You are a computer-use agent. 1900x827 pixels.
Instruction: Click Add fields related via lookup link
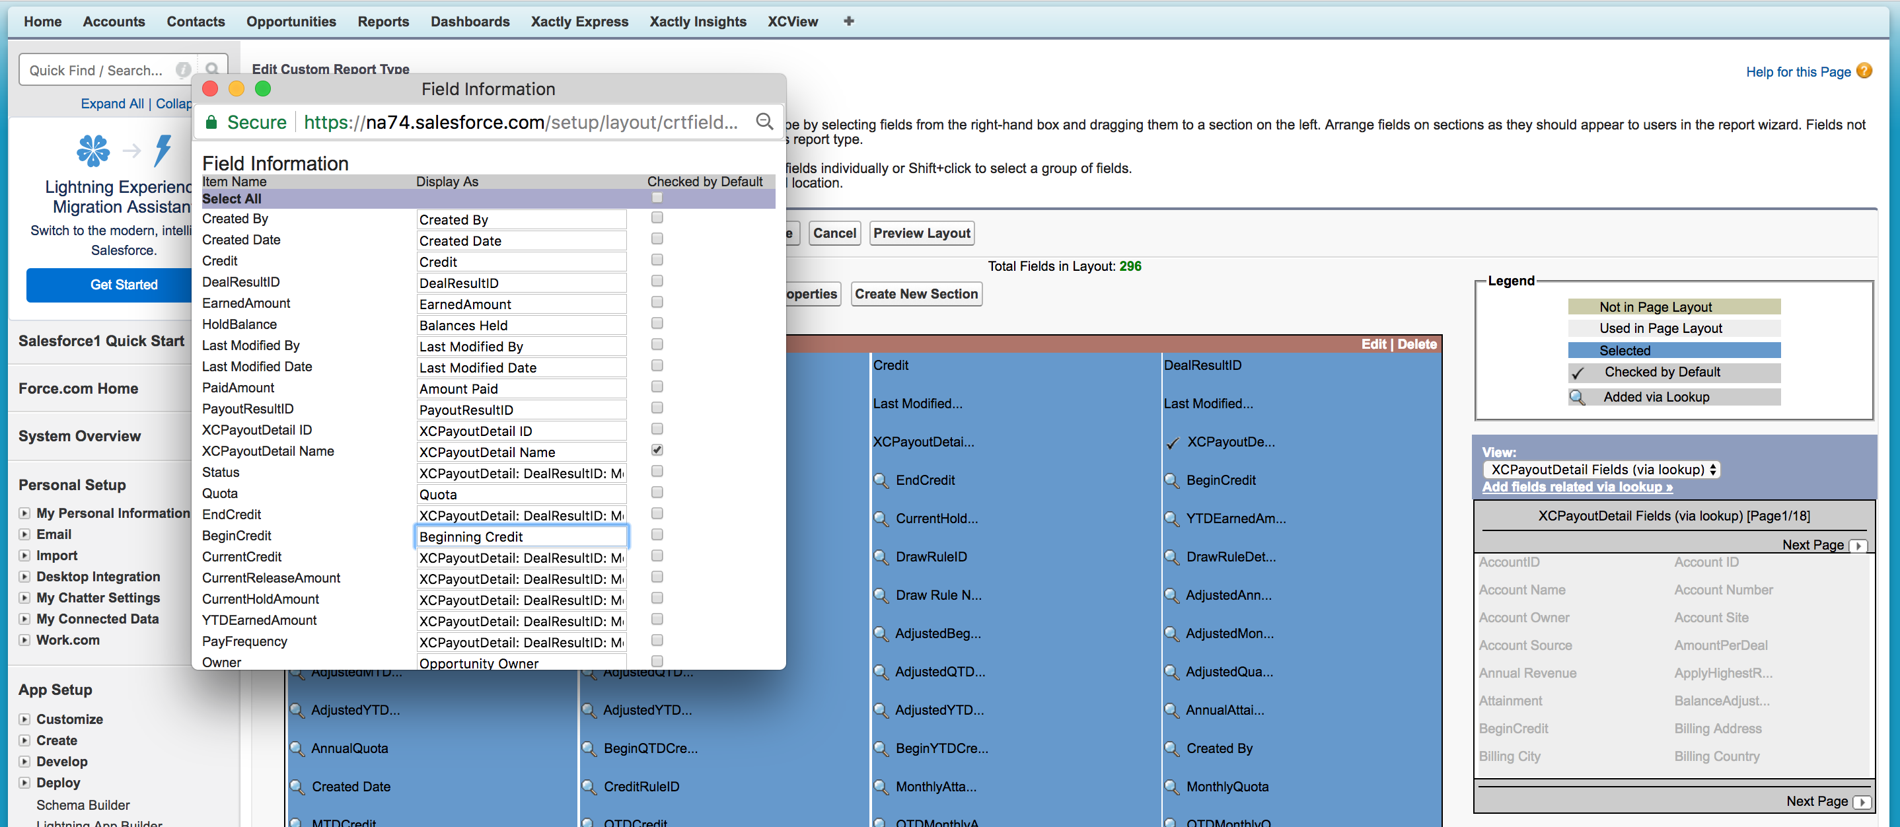[x=1578, y=487]
